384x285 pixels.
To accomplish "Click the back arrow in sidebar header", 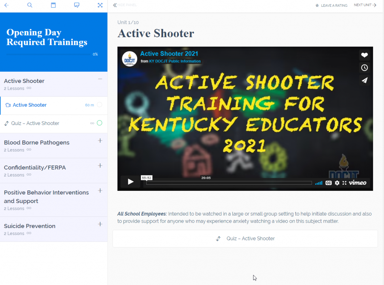I will (6, 5).
